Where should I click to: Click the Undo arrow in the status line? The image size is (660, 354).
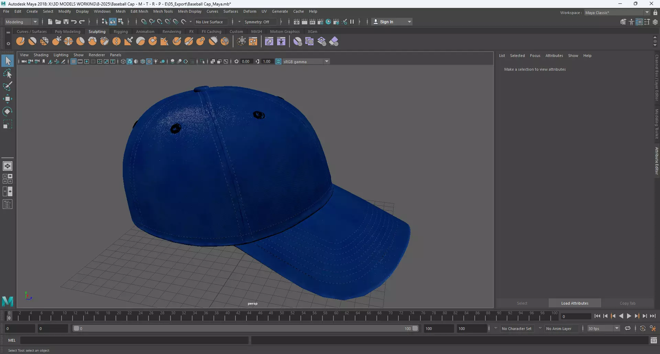(74, 22)
